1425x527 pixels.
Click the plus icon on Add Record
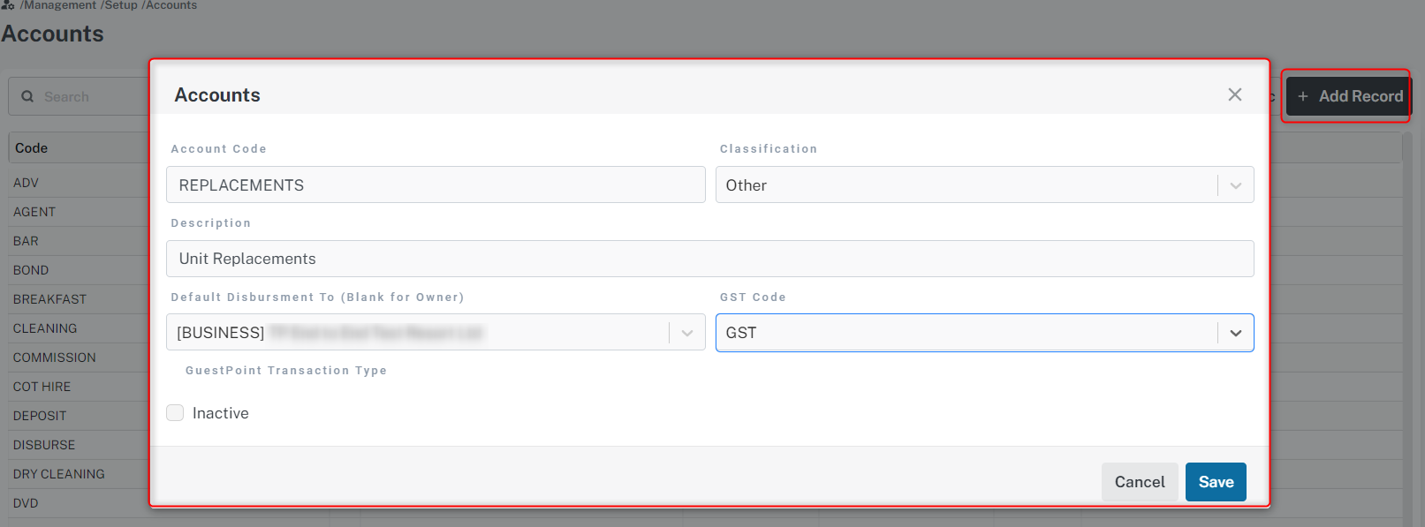1302,96
